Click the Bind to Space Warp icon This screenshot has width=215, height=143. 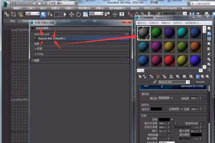tap(20, 14)
